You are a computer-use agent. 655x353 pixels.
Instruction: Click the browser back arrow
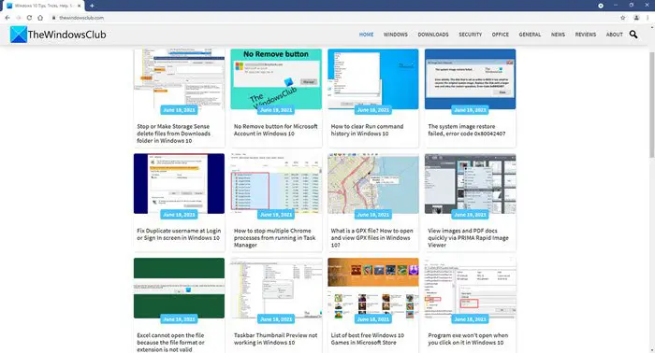pyautogui.click(x=7, y=18)
